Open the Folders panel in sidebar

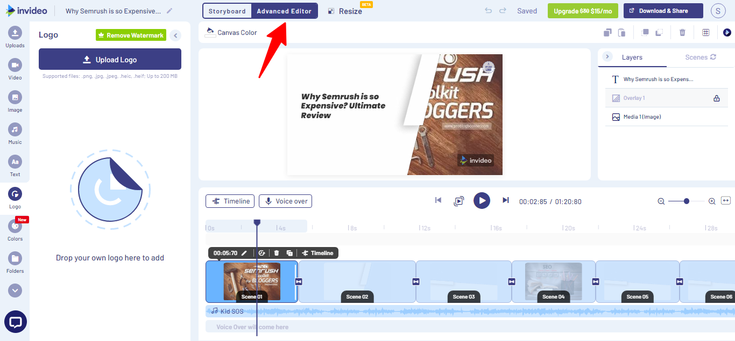pos(15,262)
